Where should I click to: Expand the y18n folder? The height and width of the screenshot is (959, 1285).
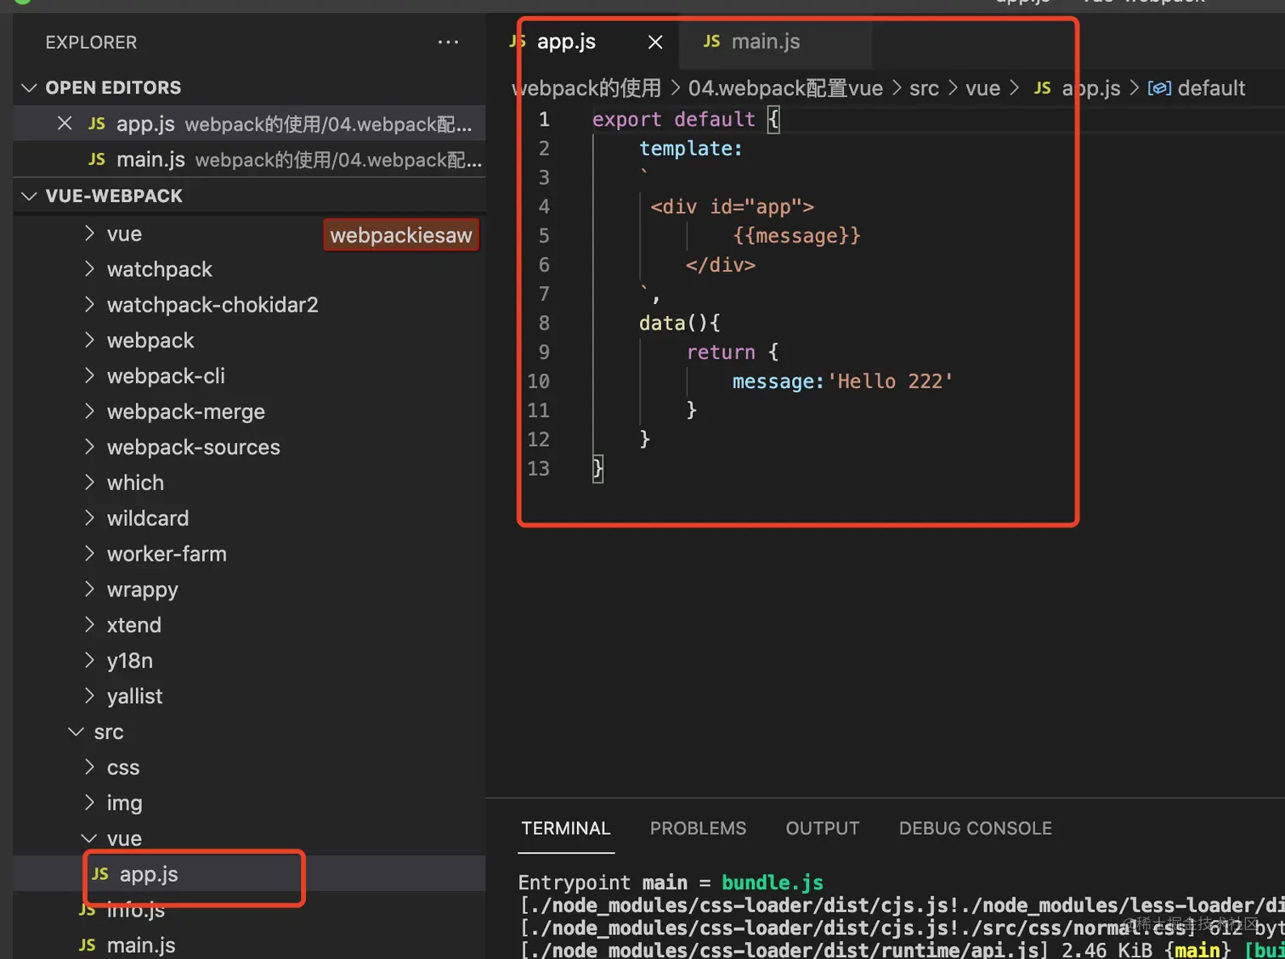[89, 661]
